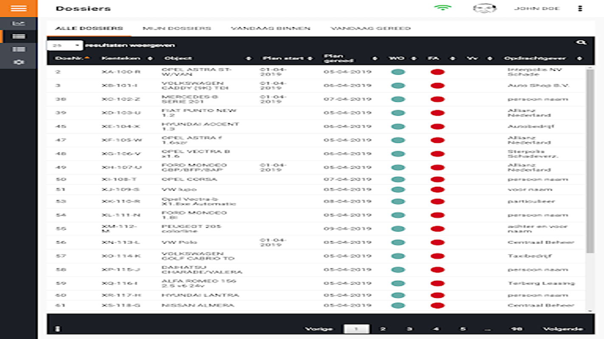
Task: Open the chart statistics sidebar icon
Action: (19, 24)
